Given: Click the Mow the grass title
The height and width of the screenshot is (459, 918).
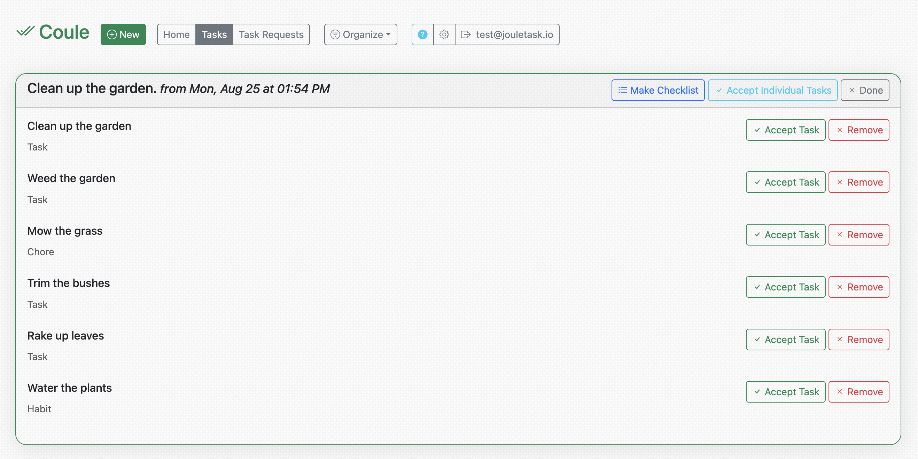Looking at the screenshot, I should coord(65,231).
